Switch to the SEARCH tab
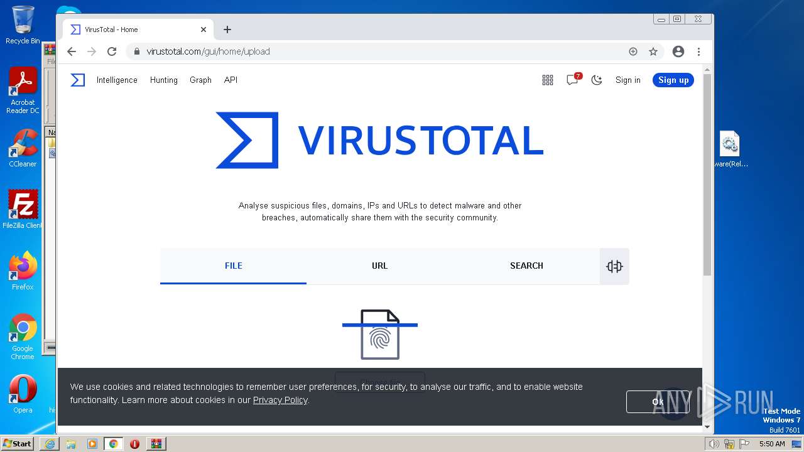Image resolution: width=804 pixels, height=452 pixels. pos(526,266)
